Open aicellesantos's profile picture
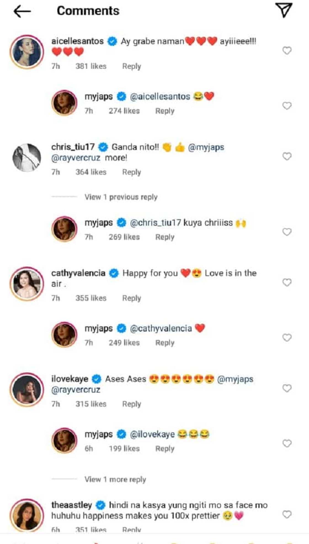The image size is (309, 544). pyautogui.click(x=27, y=52)
